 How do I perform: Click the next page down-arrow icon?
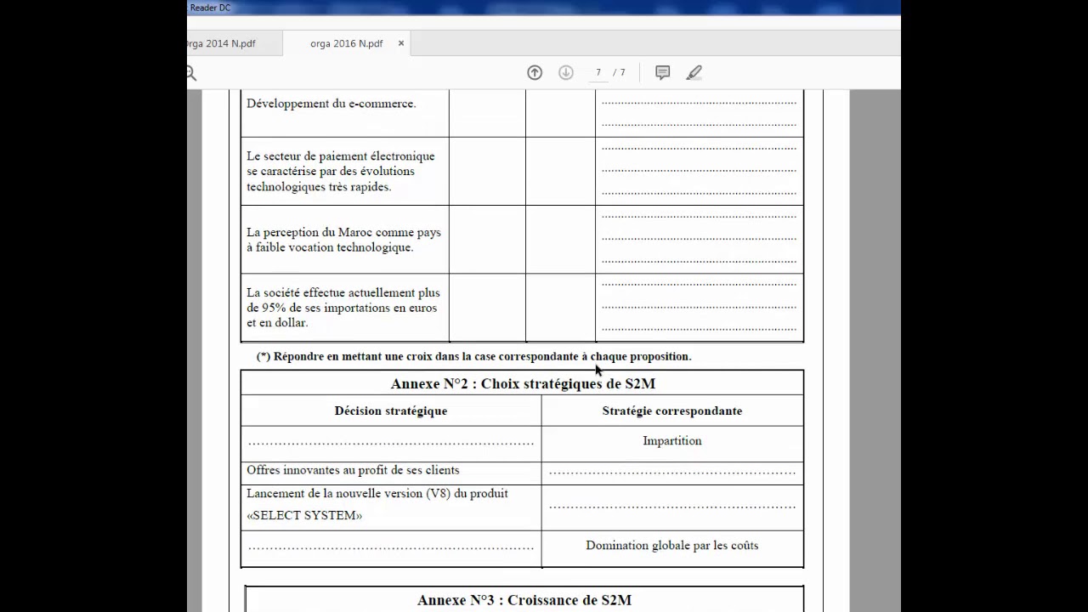tap(566, 72)
